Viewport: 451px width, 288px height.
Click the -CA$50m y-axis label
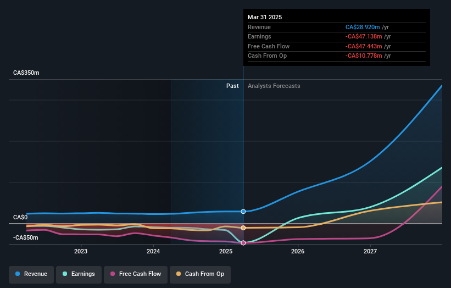[26, 237]
